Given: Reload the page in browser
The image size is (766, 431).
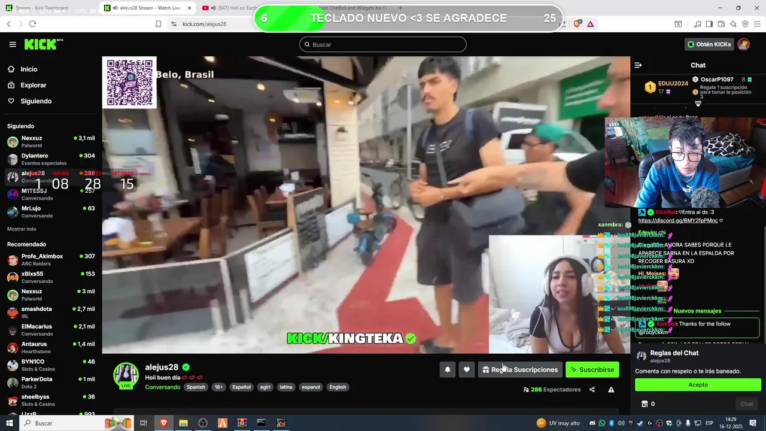Looking at the screenshot, I should 32,24.
